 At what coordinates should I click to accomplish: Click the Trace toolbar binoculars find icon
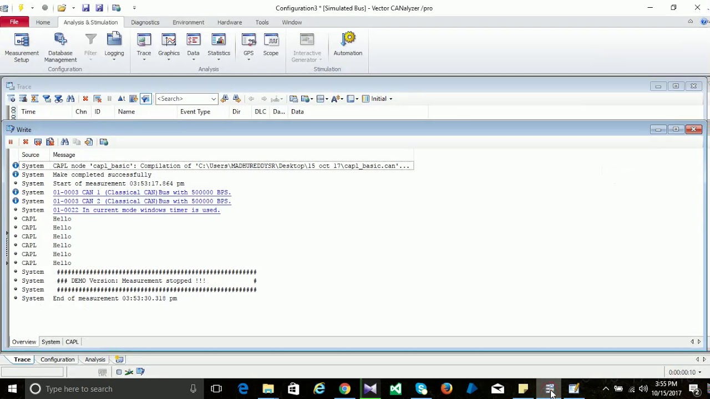click(x=70, y=99)
